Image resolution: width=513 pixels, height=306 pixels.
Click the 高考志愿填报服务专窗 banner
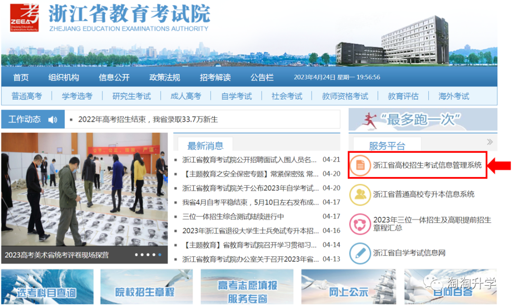coord(247,287)
